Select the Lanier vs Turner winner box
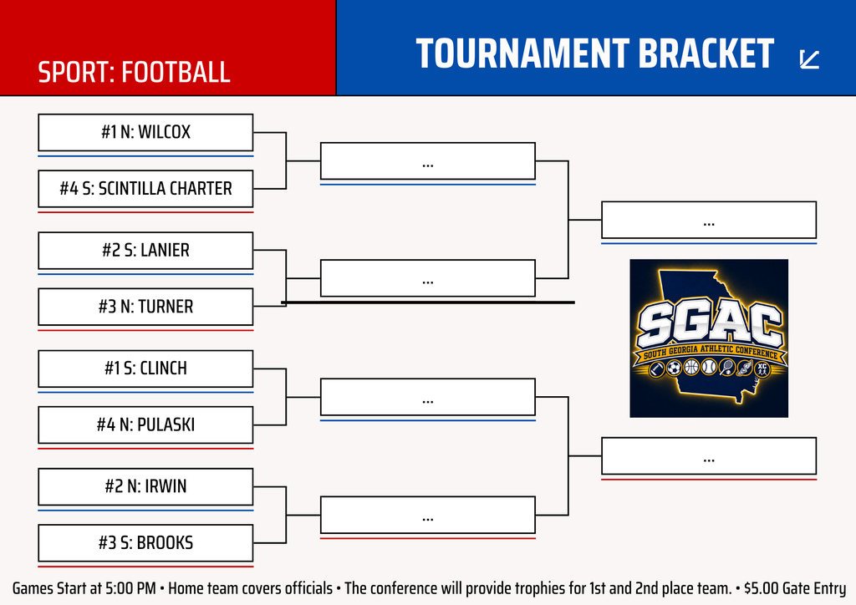Screen dimensions: 856x605 click(428, 278)
